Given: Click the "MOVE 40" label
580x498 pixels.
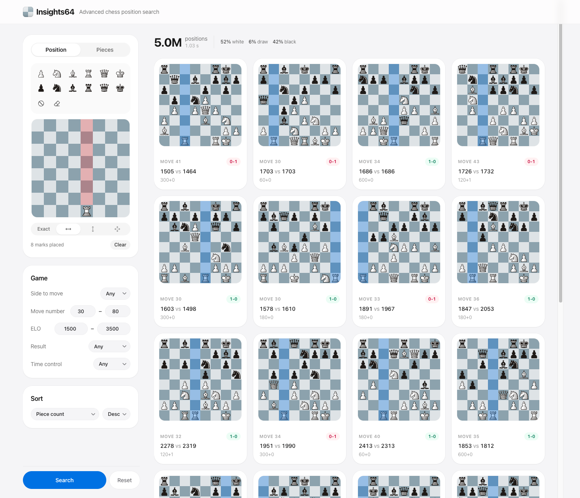Looking at the screenshot, I should 369,436.
